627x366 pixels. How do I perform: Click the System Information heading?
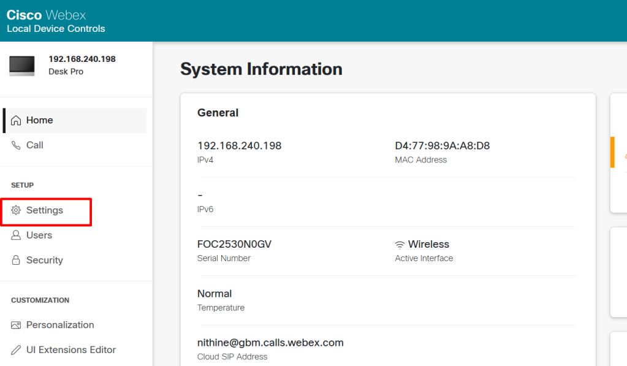pos(261,69)
